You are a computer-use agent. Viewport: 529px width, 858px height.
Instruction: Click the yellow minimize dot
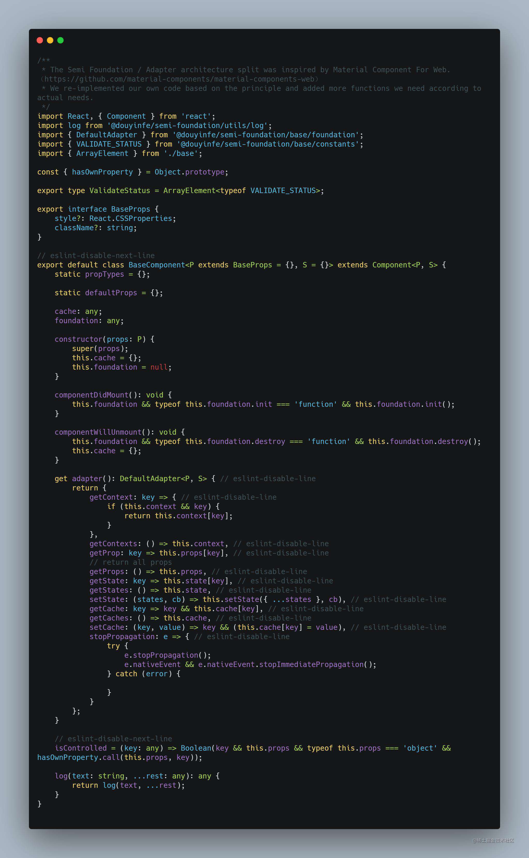(50, 40)
